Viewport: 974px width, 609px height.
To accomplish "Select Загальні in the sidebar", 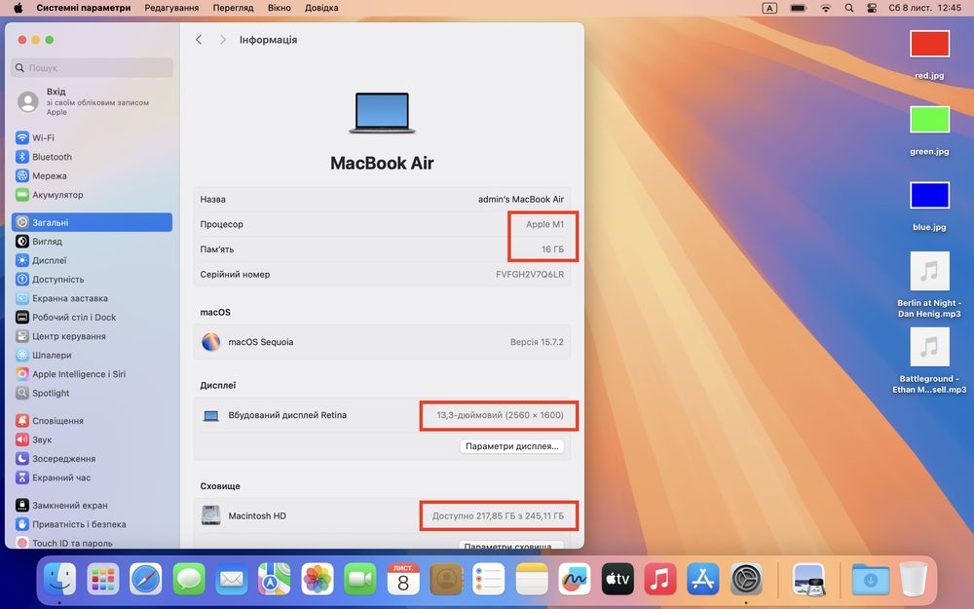I will [92, 222].
